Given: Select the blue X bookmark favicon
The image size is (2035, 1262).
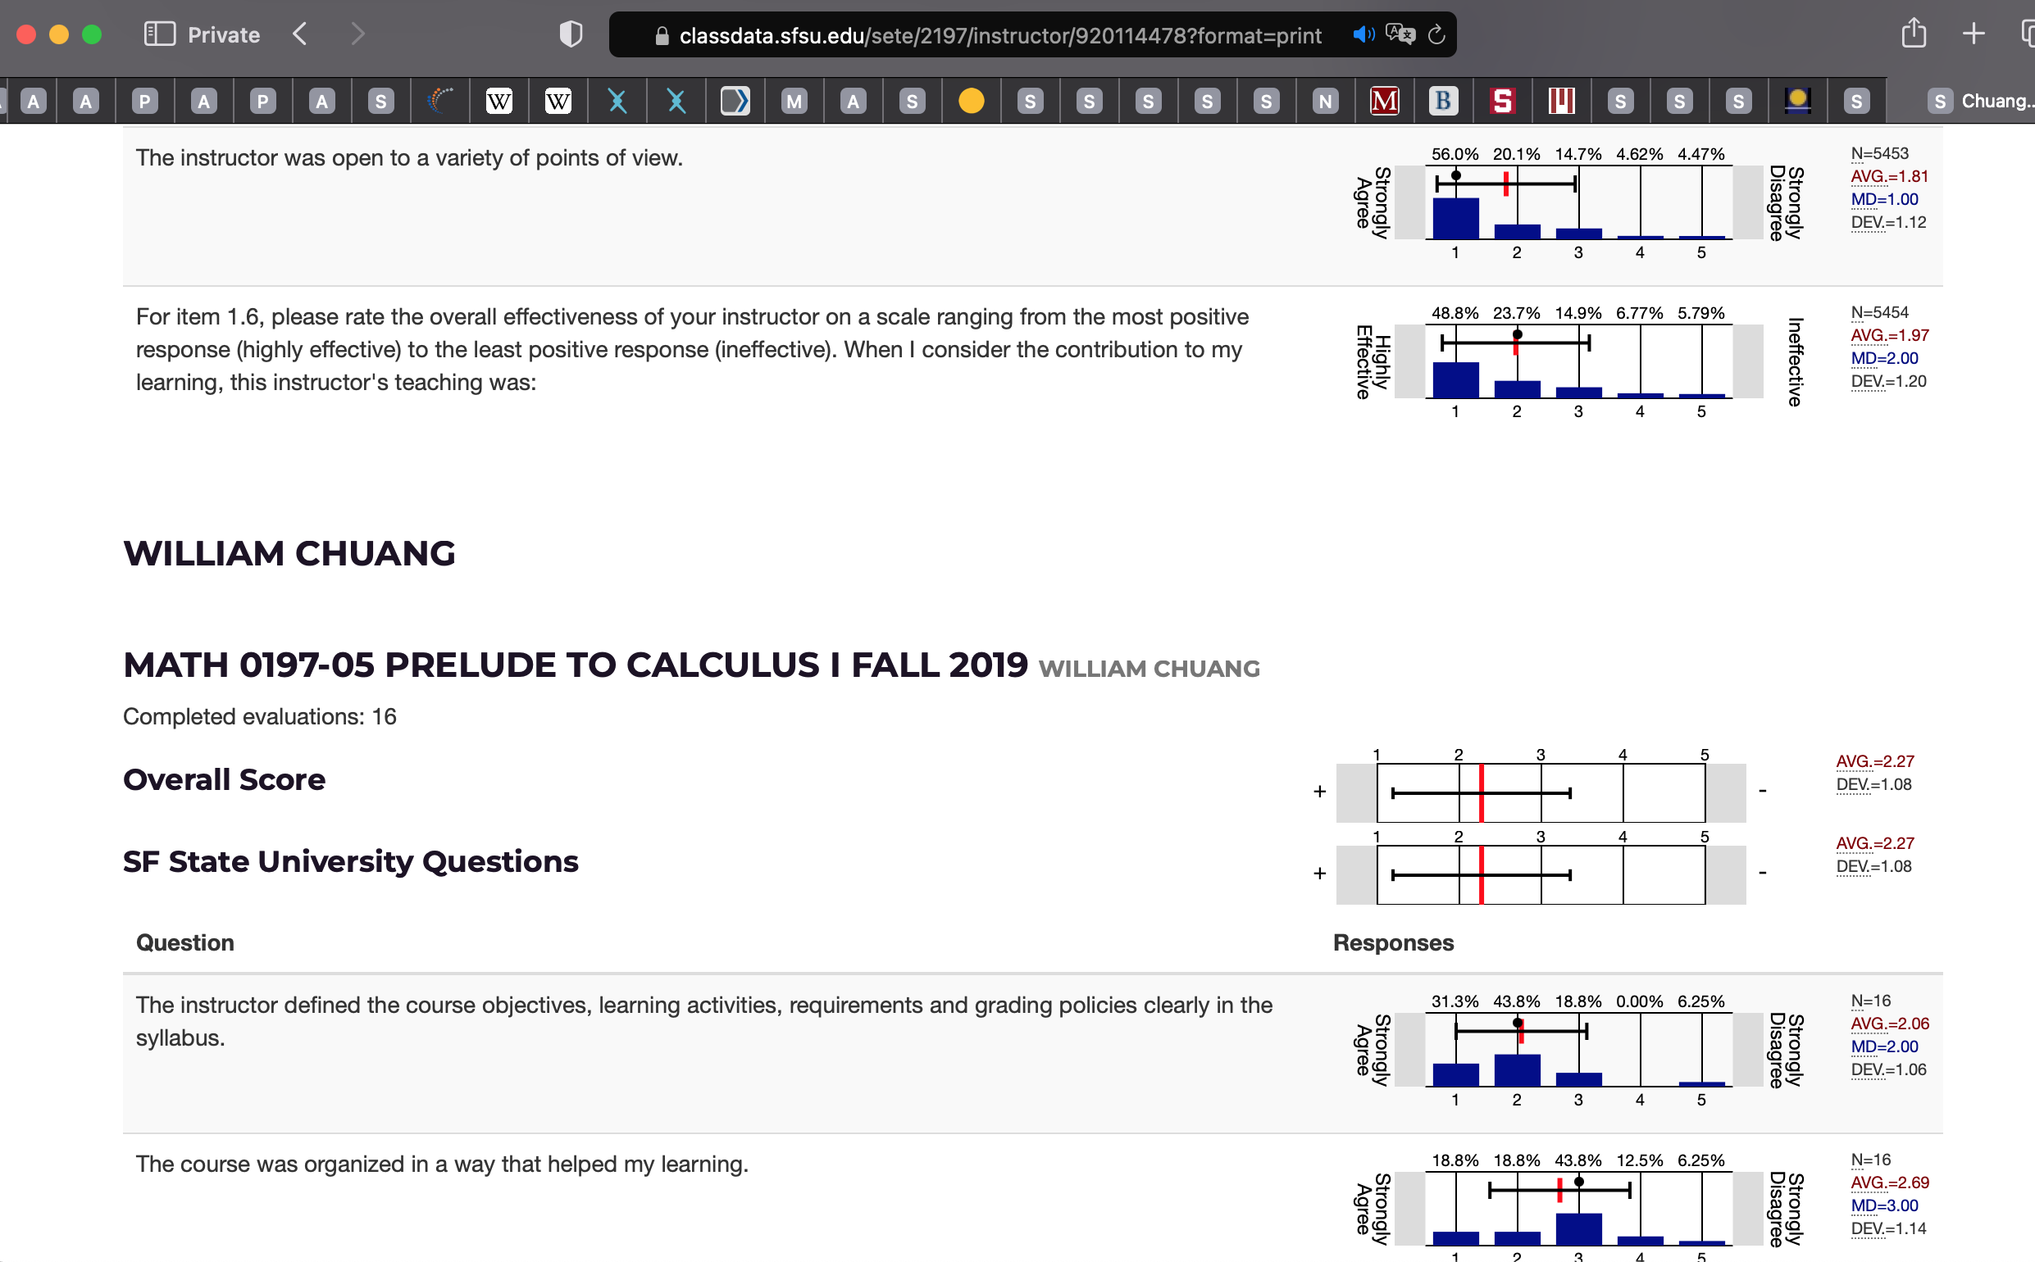Looking at the screenshot, I should 619,101.
